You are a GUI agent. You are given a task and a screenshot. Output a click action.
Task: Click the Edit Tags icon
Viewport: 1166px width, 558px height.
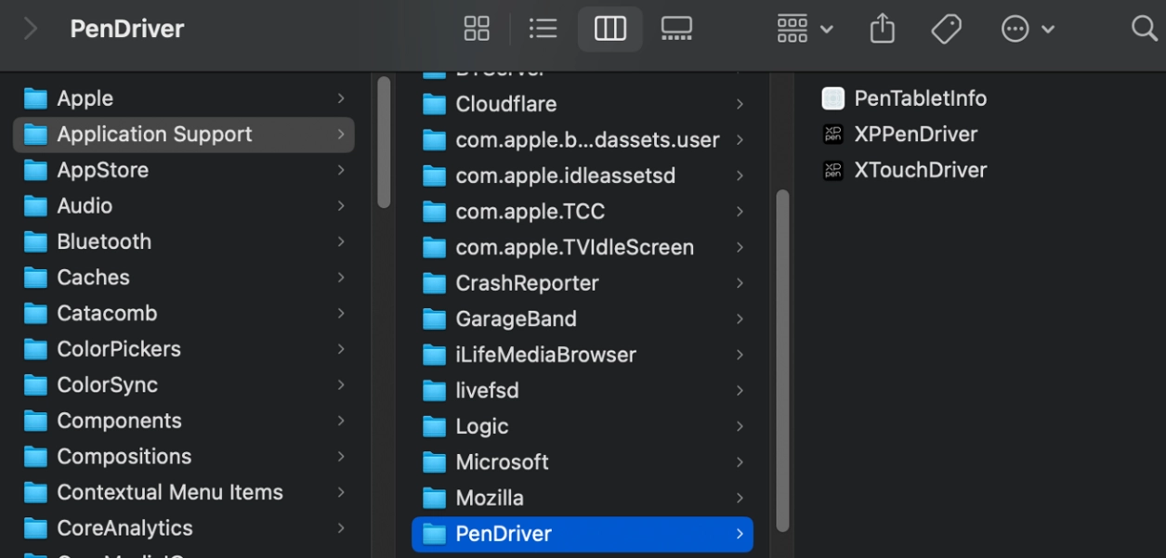pyautogui.click(x=946, y=29)
